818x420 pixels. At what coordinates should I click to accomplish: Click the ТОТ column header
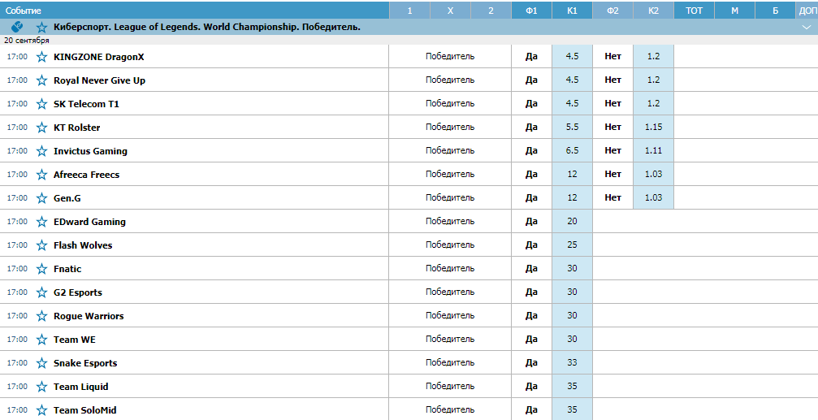pyautogui.click(x=695, y=11)
